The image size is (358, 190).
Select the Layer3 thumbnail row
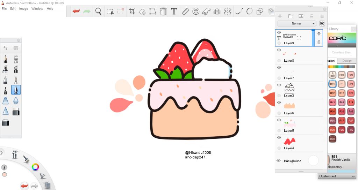point(299,90)
